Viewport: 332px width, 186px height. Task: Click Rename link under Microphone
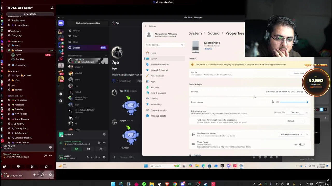pyautogui.click(x=208, y=49)
